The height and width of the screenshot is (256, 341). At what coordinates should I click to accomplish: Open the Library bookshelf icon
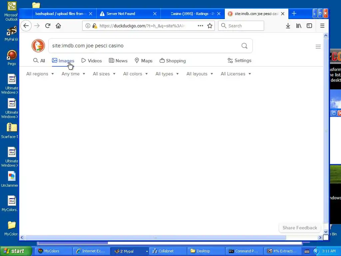[299, 26]
